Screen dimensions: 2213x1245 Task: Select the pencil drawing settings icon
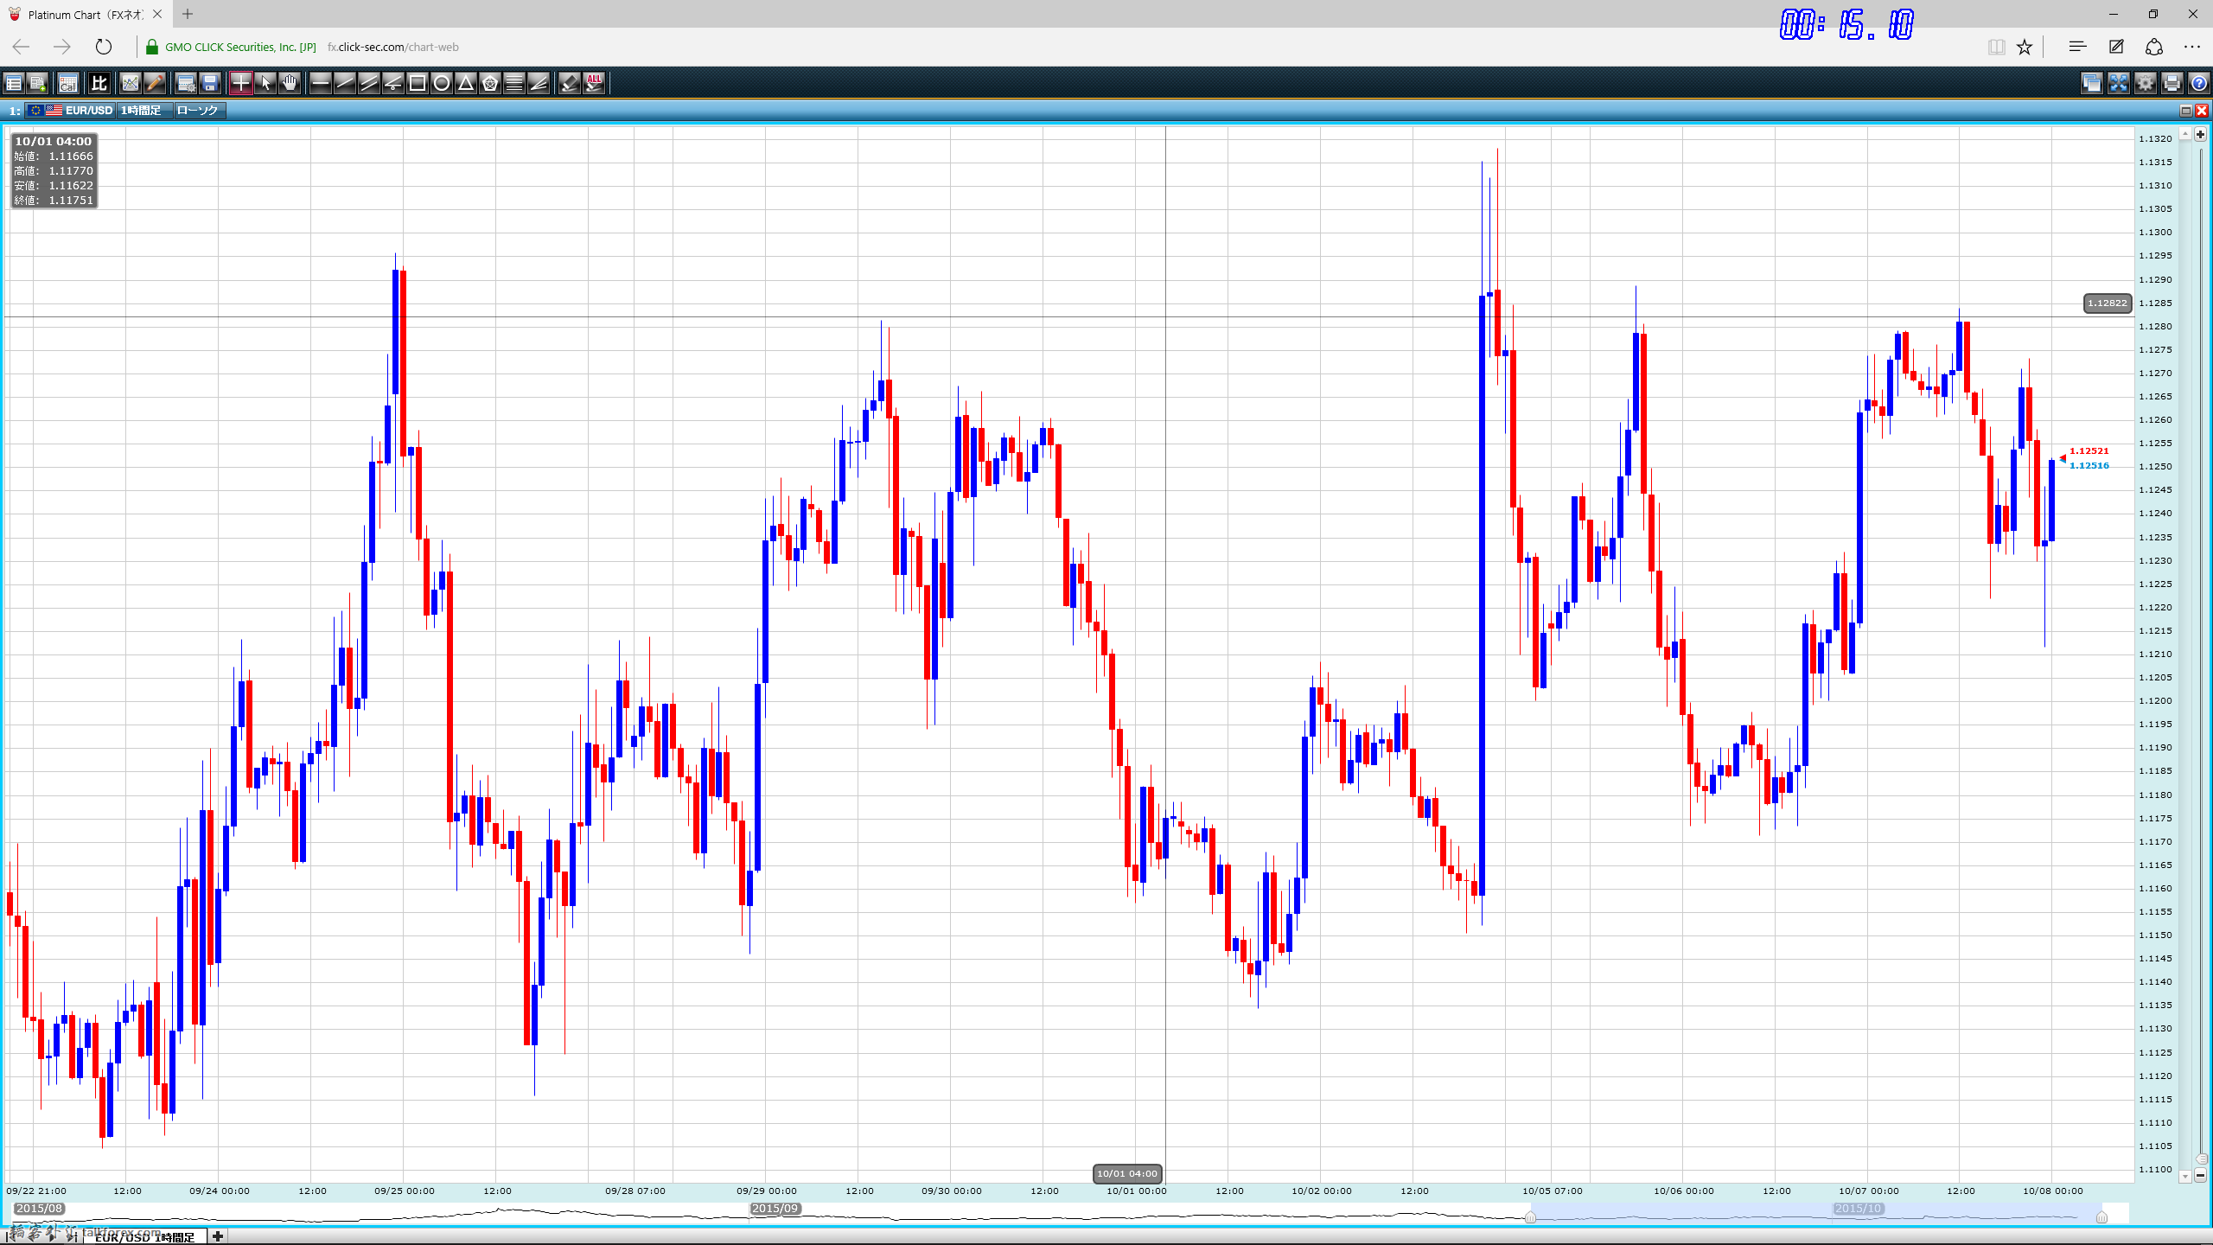click(x=155, y=83)
